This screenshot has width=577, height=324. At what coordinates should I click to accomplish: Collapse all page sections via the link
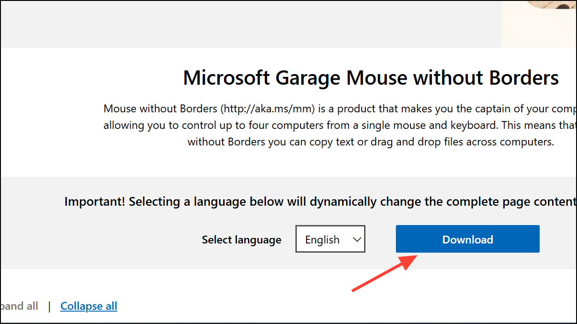[88, 306]
